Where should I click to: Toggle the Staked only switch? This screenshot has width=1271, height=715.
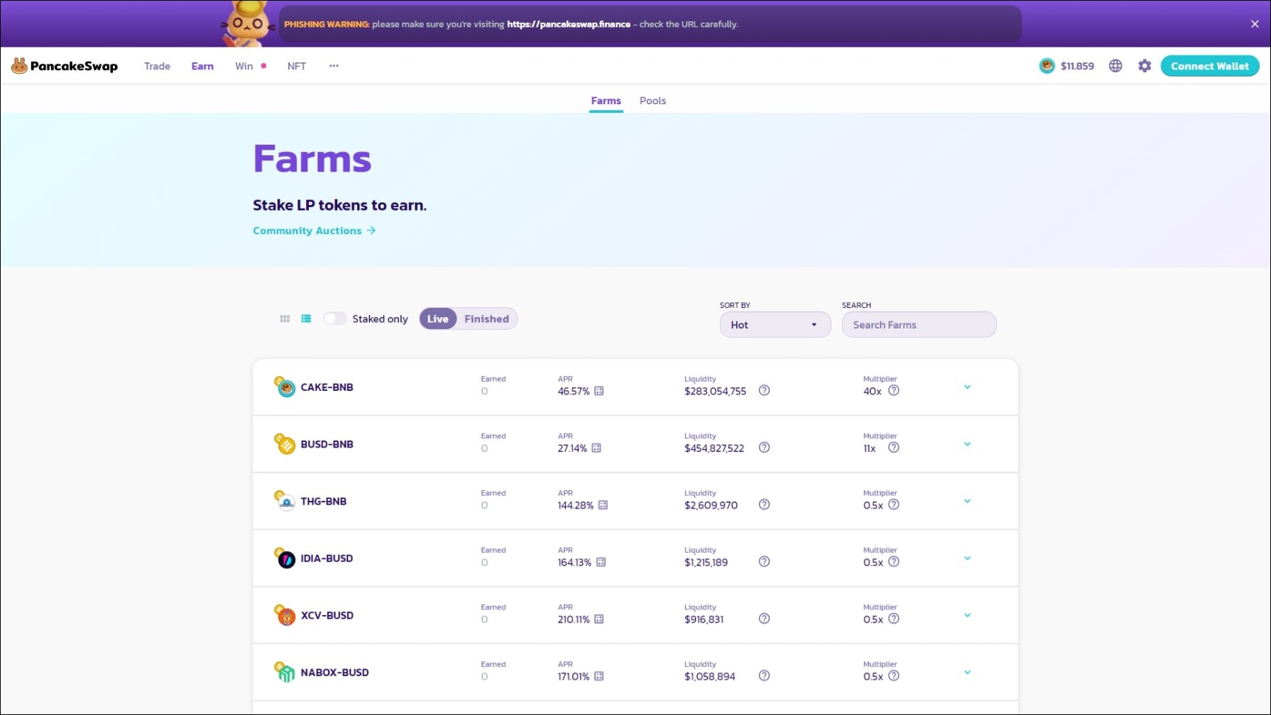coord(335,319)
